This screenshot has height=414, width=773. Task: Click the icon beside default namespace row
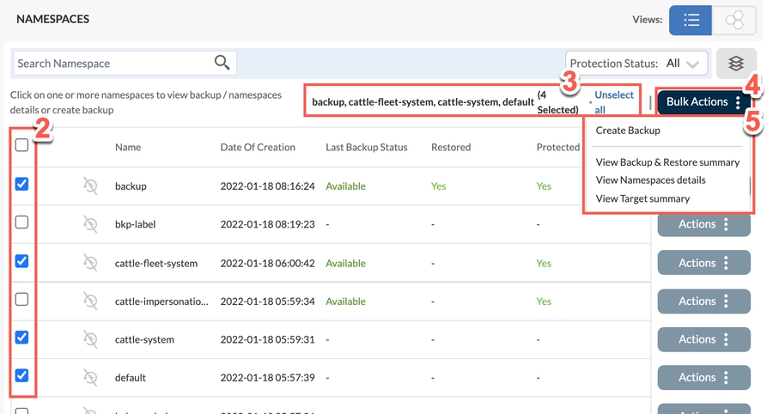(x=90, y=377)
